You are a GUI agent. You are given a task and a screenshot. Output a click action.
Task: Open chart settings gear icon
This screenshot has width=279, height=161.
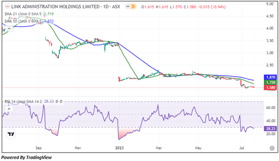click(272, 148)
